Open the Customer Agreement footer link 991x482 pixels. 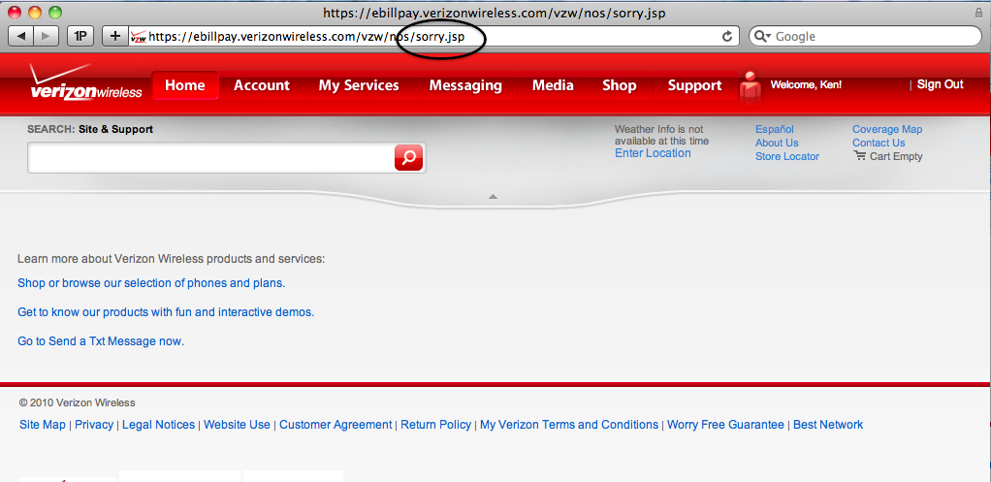tap(336, 425)
